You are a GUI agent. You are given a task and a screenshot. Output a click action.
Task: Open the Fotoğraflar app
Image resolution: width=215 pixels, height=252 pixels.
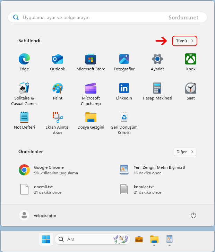point(124,62)
